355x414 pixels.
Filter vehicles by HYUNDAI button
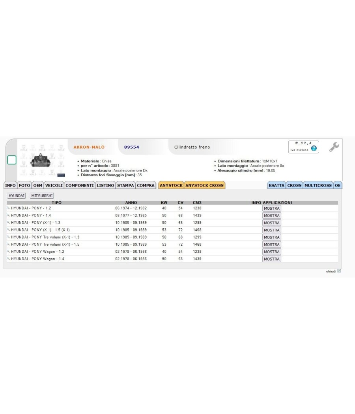pyautogui.click(x=17, y=196)
